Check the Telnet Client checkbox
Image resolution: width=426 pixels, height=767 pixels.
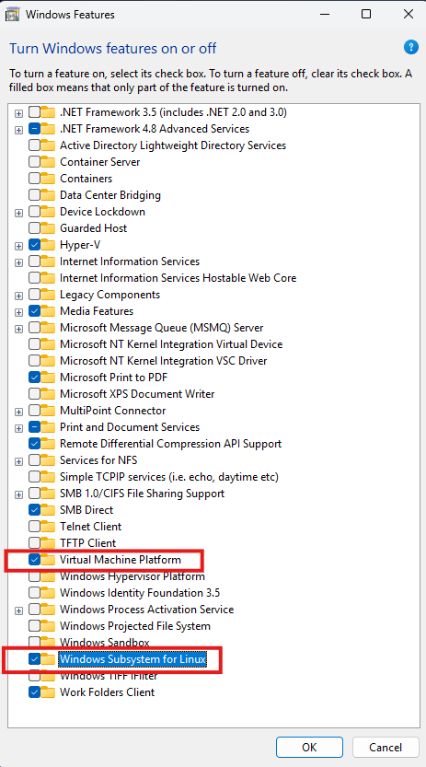coord(34,527)
